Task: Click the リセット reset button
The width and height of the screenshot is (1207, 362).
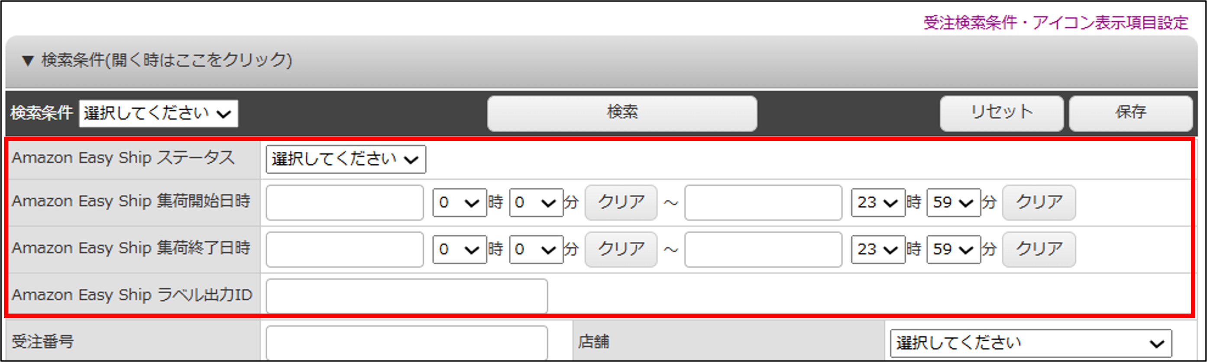Action: point(1001,112)
